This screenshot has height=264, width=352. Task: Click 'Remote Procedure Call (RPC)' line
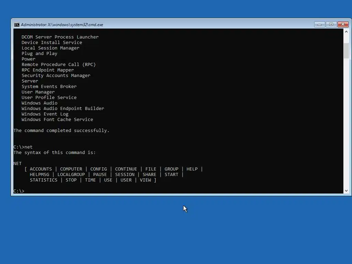coord(58,64)
